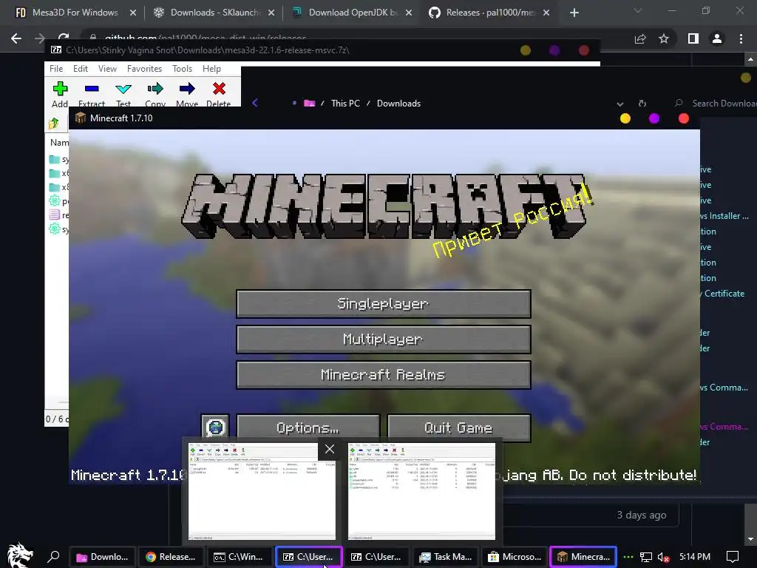Open the Multiplayer menu
Image resolution: width=757 pixels, height=568 pixels.
[x=384, y=339]
